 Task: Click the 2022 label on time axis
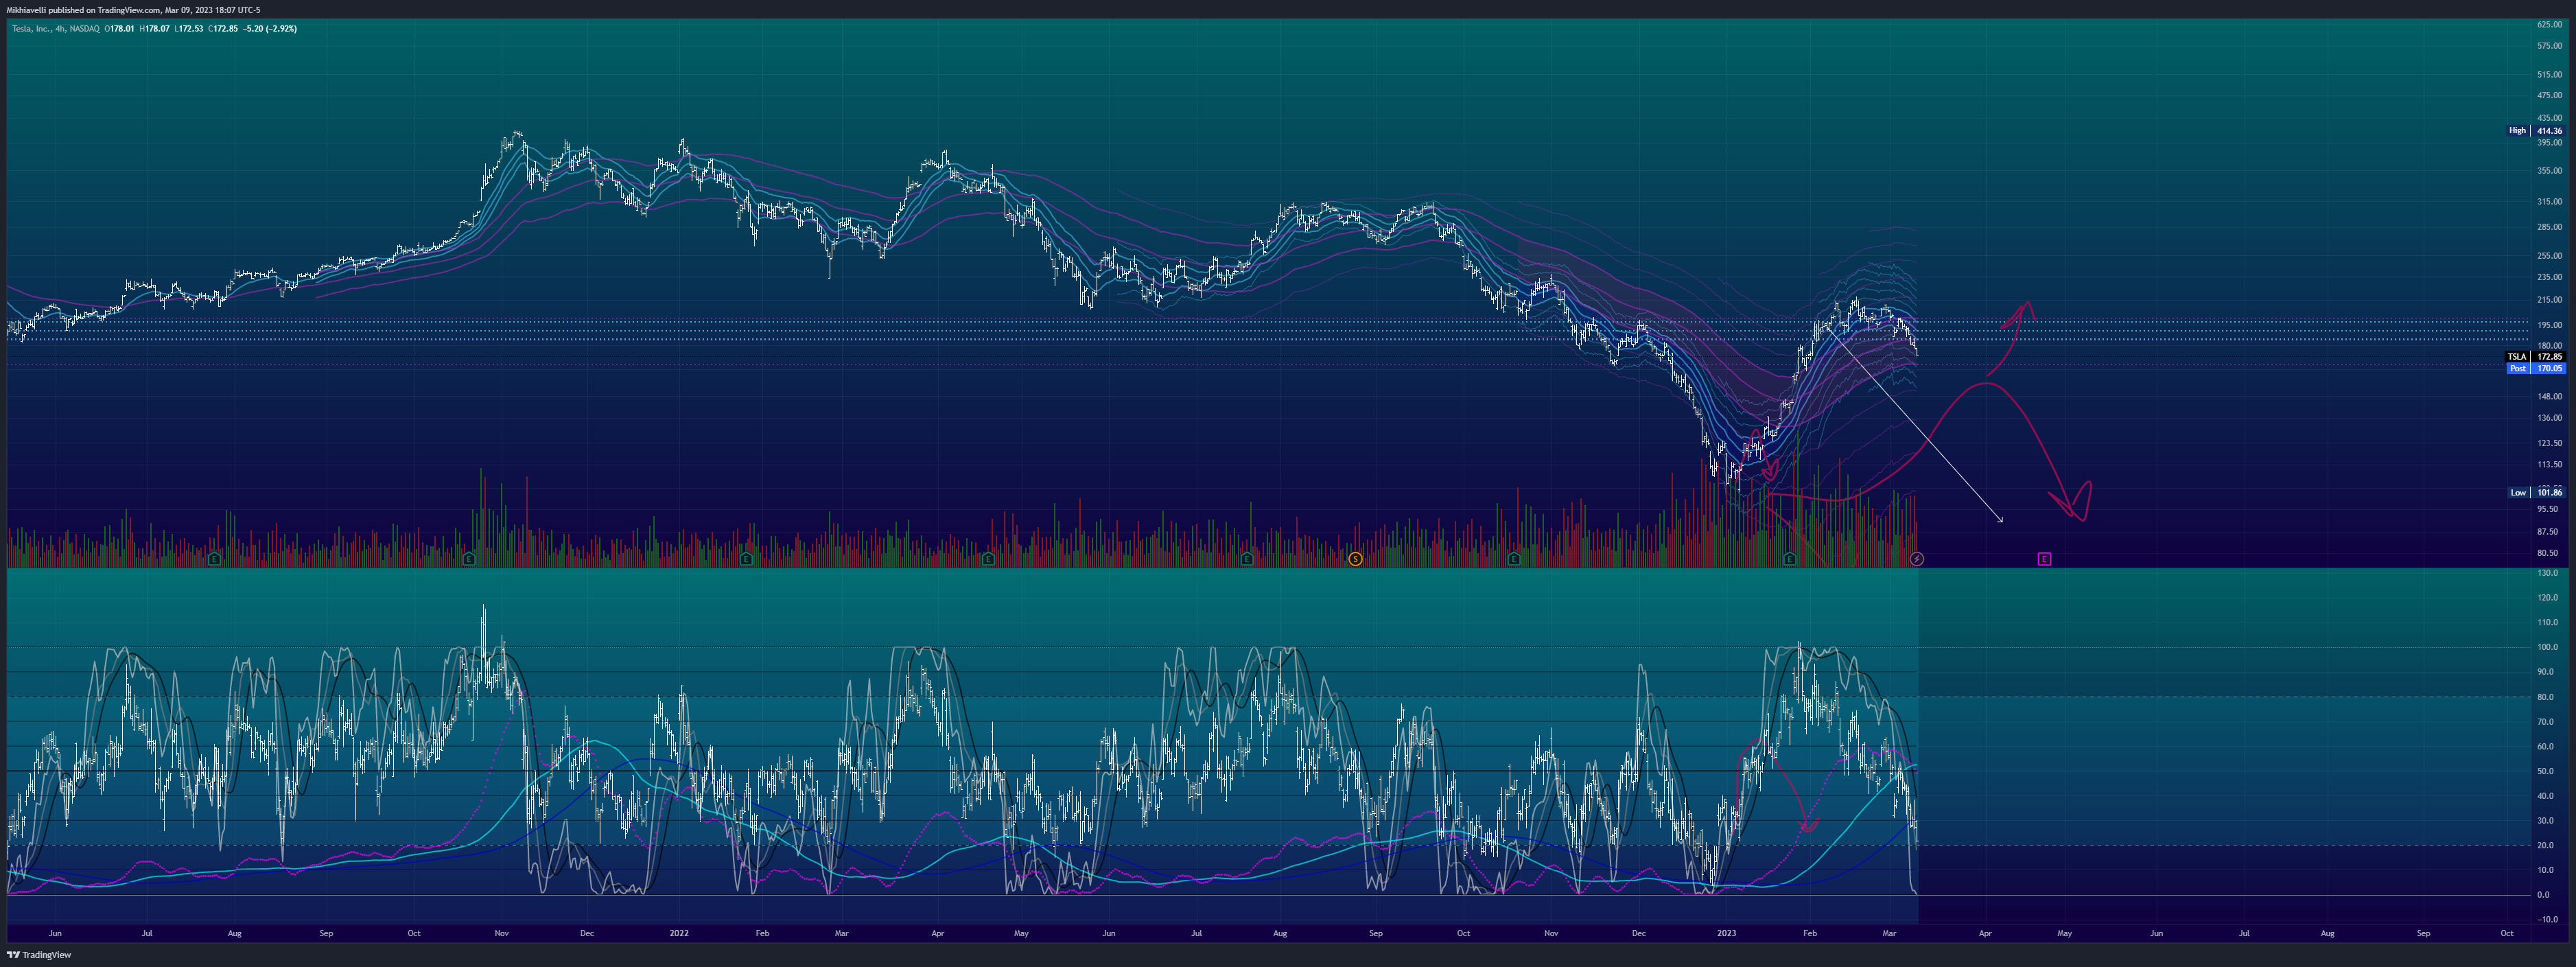679,934
